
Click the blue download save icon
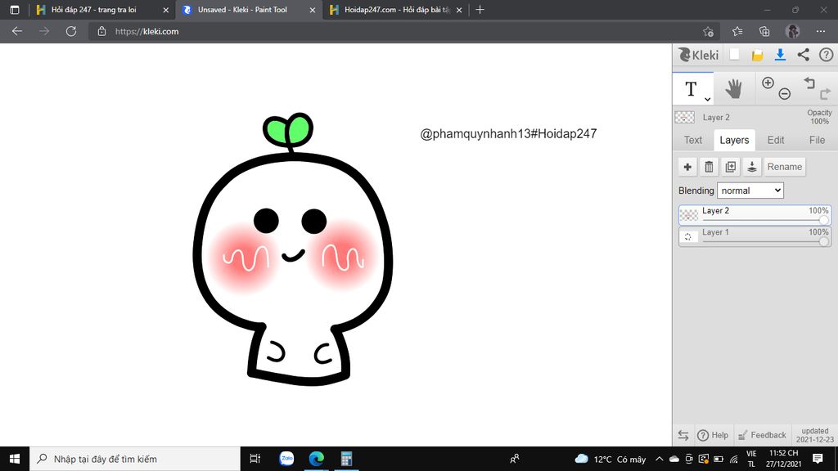click(x=780, y=55)
